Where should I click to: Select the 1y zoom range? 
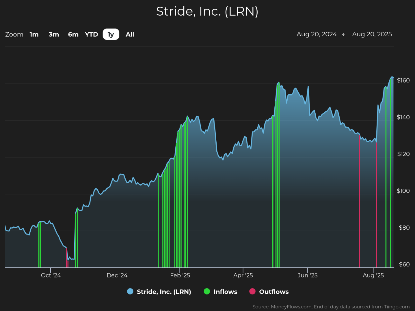pos(111,34)
